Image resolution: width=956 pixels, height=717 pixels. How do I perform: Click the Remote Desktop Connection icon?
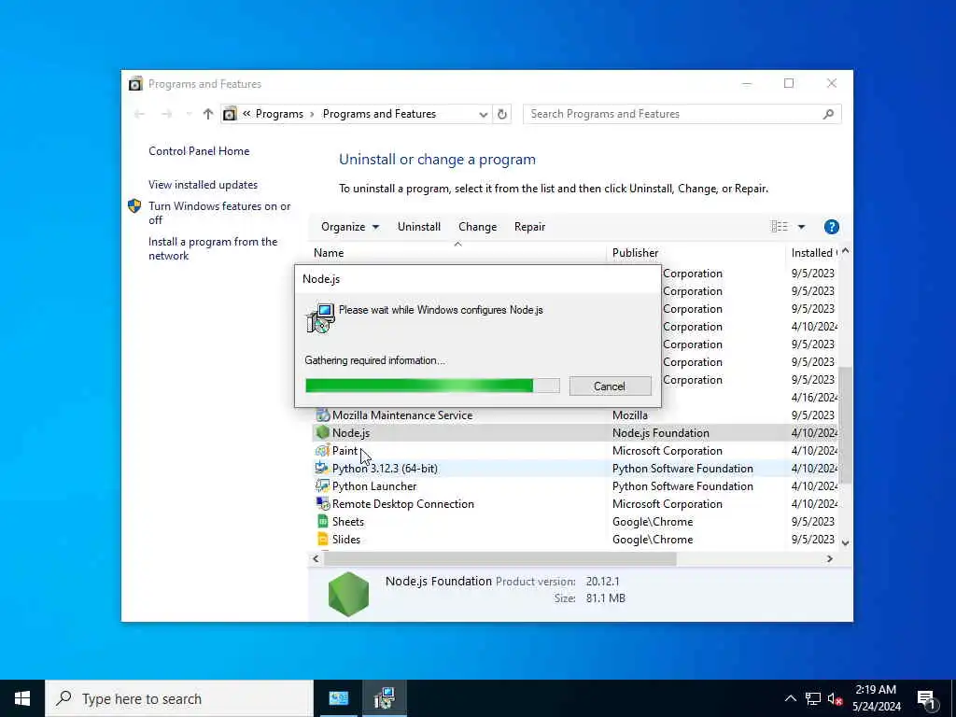tap(322, 503)
